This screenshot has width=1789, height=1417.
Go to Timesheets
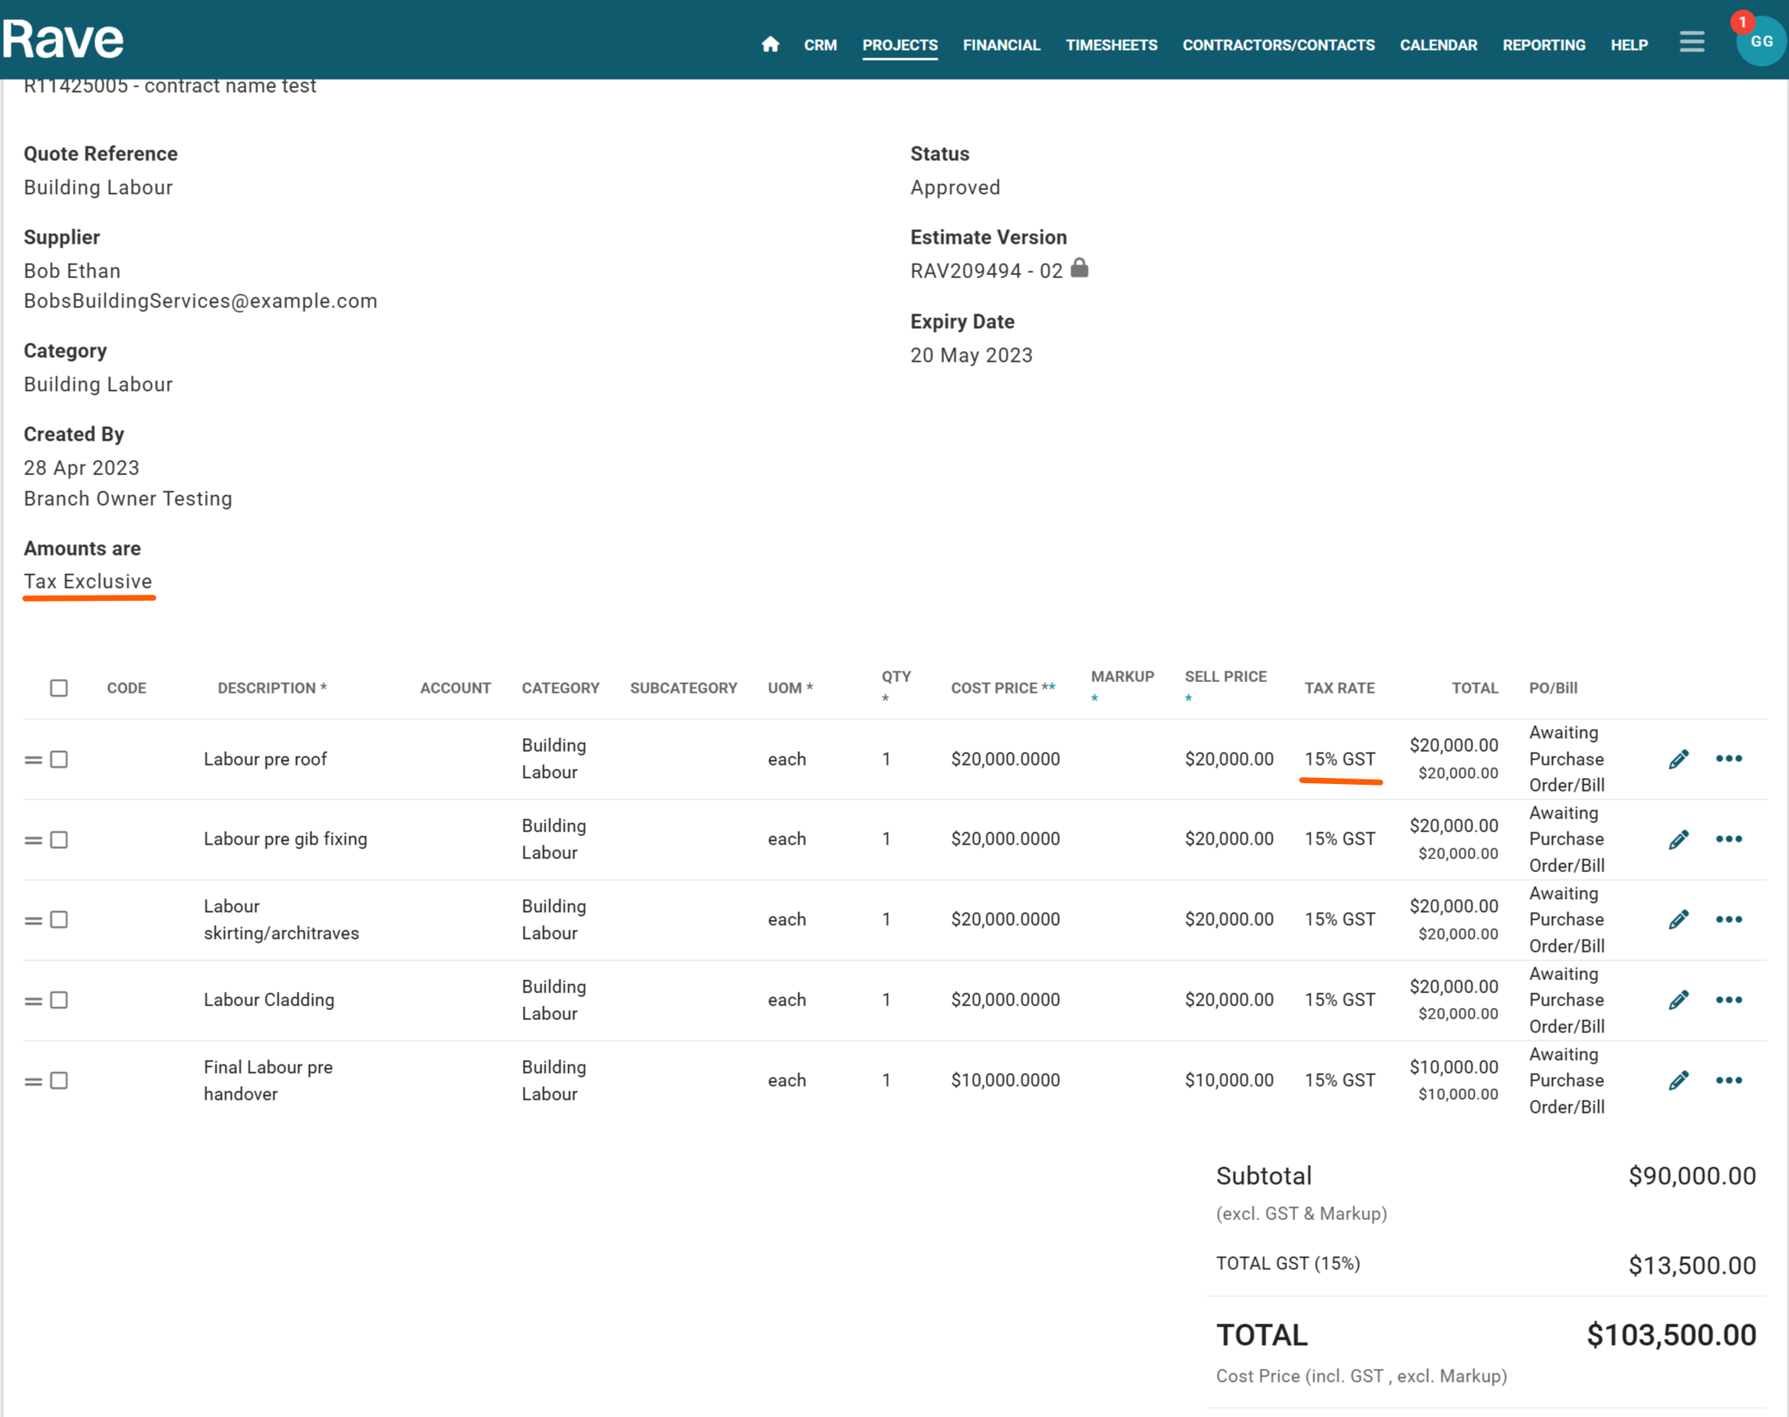click(1111, 44)
